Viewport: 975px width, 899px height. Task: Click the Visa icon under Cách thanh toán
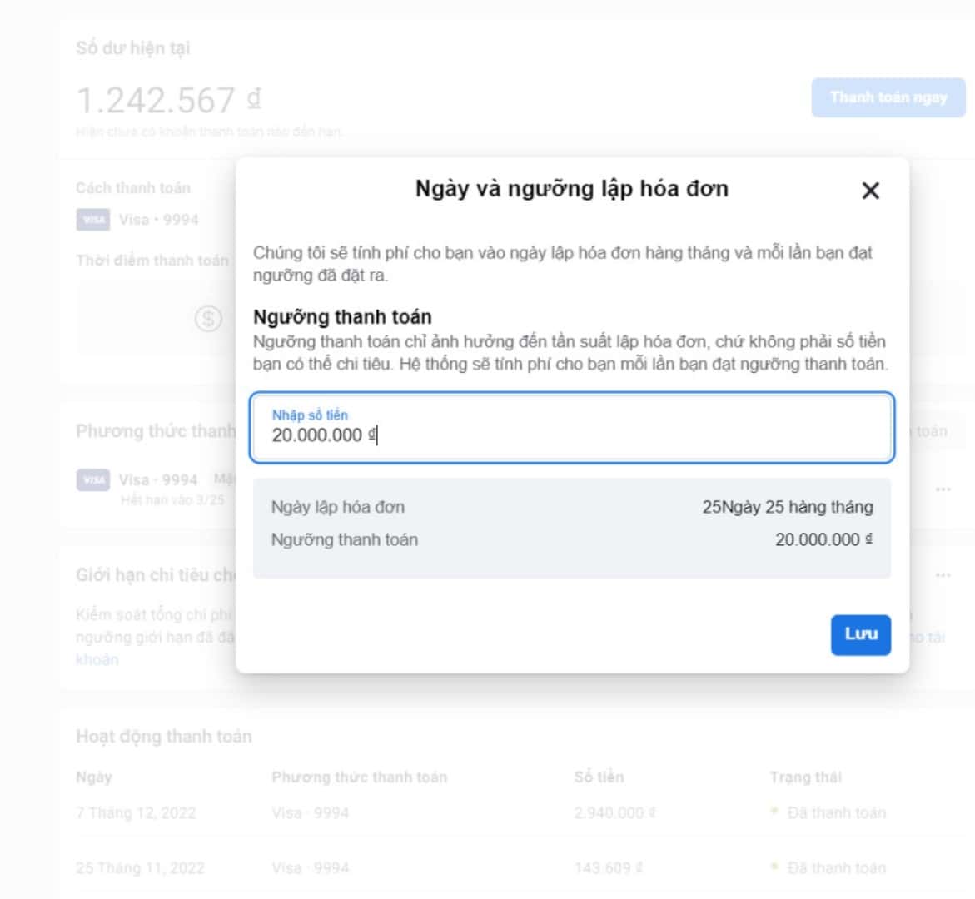(93, 220)
